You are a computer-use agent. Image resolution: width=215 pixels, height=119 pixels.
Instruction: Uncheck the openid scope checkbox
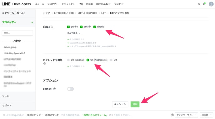pyautogui.click(x=94, y=27)
